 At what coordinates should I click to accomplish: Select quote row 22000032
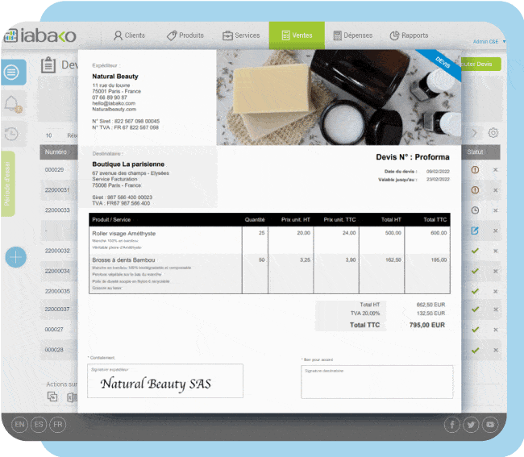coord(57,251)
